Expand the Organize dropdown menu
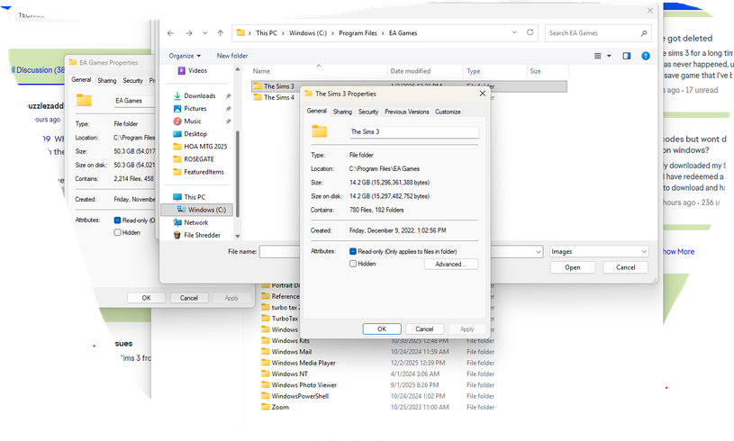 (186, 56)
